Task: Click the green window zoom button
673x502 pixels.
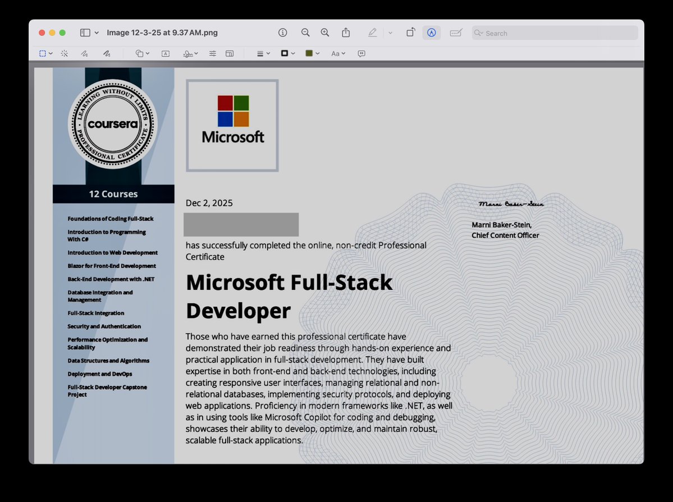Action: (x=62, y=33)
